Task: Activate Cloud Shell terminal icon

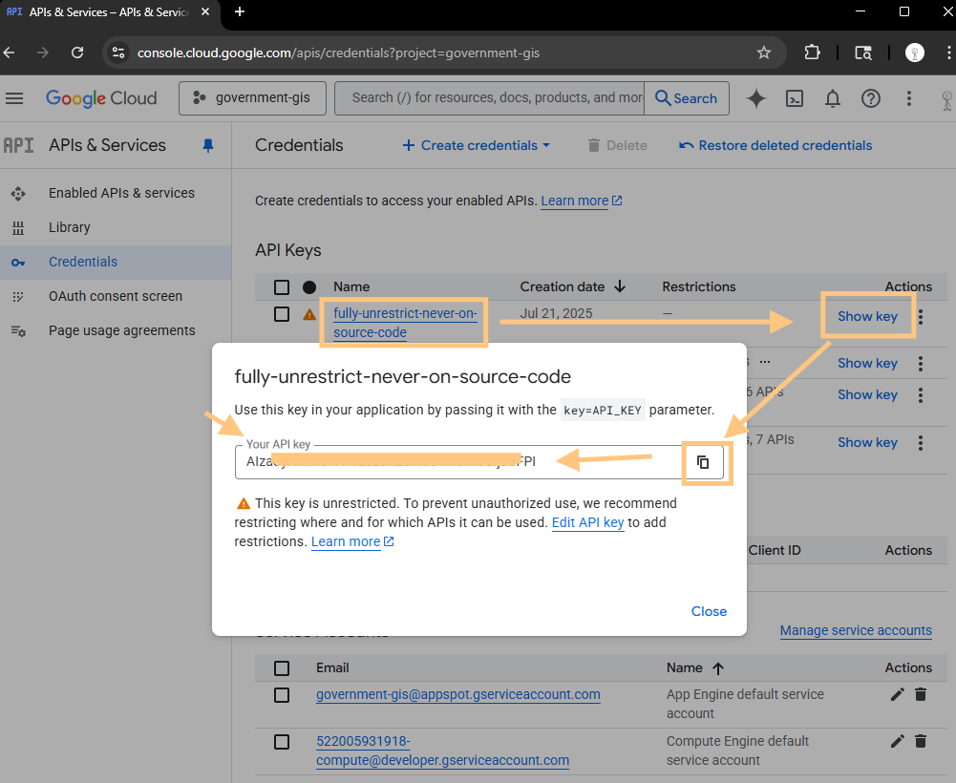Action: (795, 98)
